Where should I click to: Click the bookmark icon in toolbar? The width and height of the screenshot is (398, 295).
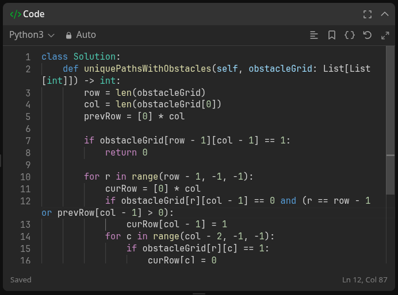tap(332, 35)
